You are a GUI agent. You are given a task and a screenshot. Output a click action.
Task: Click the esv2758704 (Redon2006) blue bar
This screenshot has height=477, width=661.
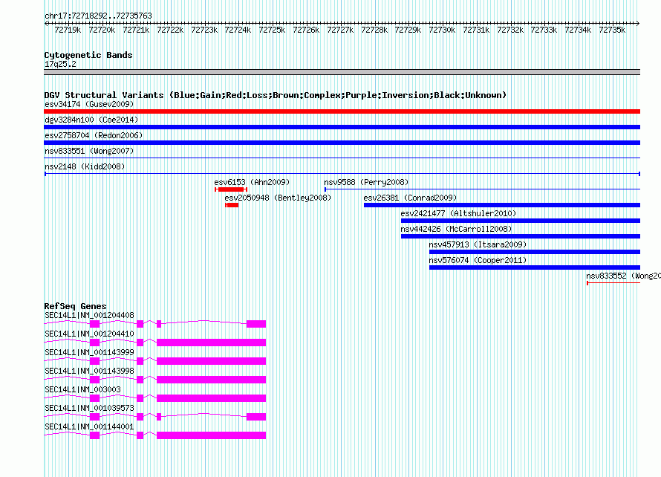(342, 143)
